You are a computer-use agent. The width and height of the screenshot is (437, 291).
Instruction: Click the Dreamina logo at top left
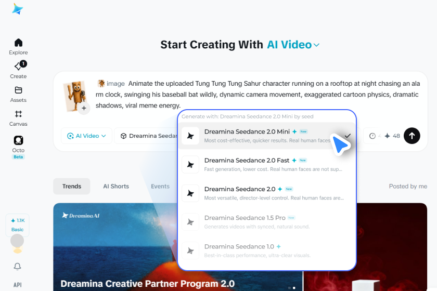tap(17, 9)
